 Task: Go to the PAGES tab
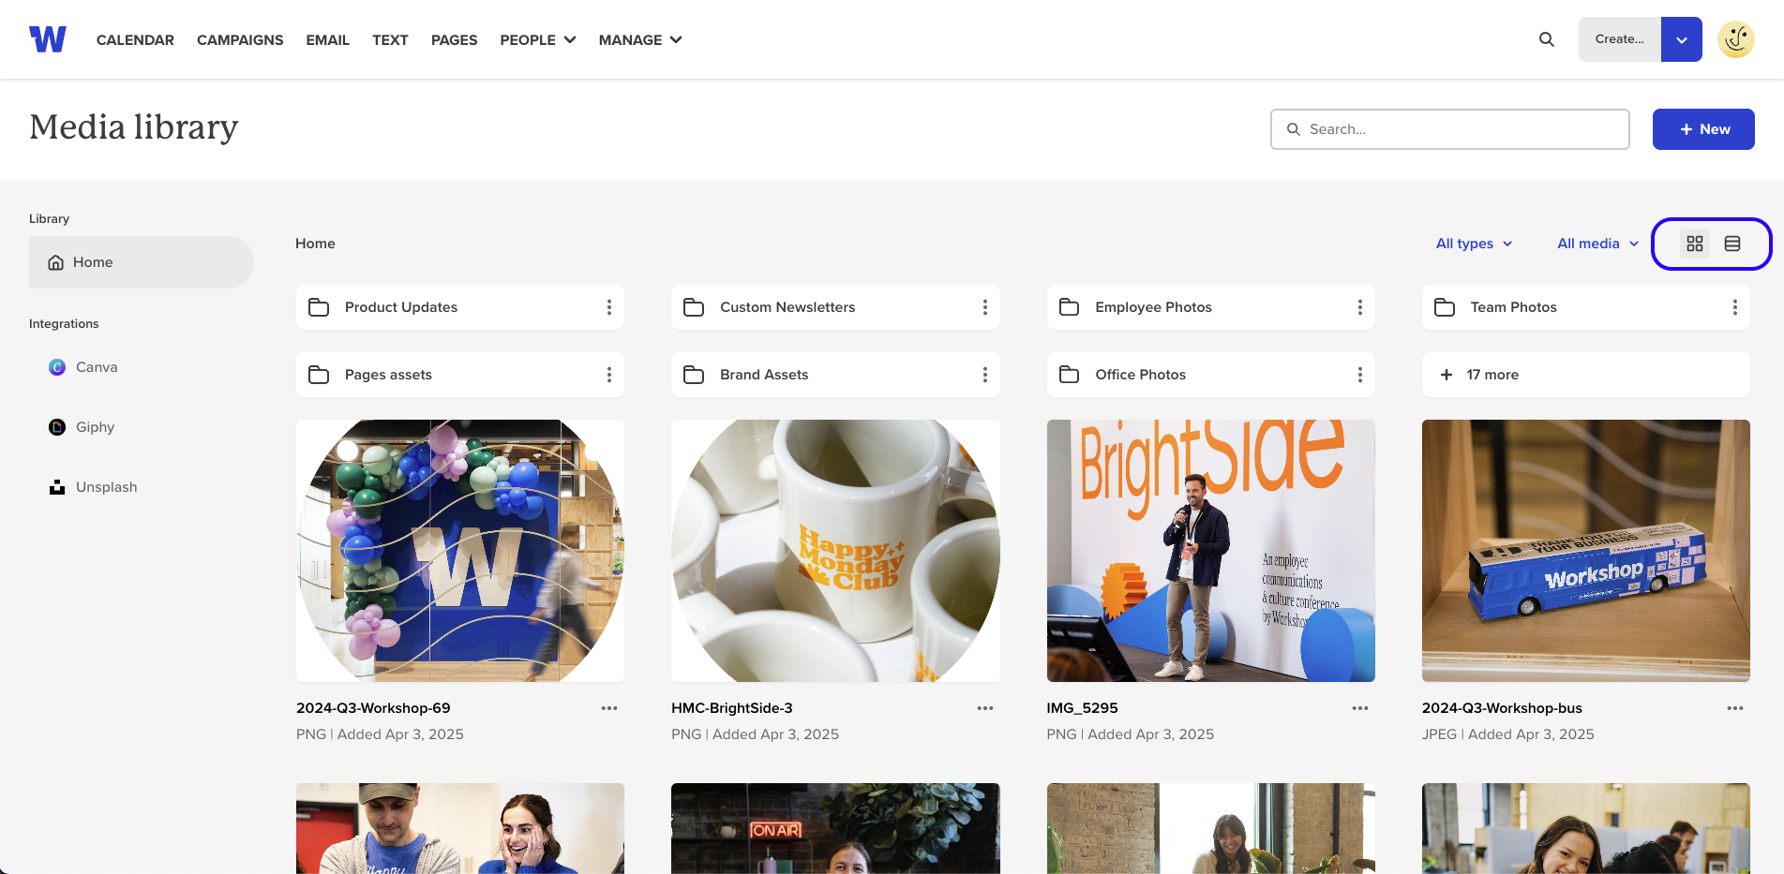[x=454, y=39]
